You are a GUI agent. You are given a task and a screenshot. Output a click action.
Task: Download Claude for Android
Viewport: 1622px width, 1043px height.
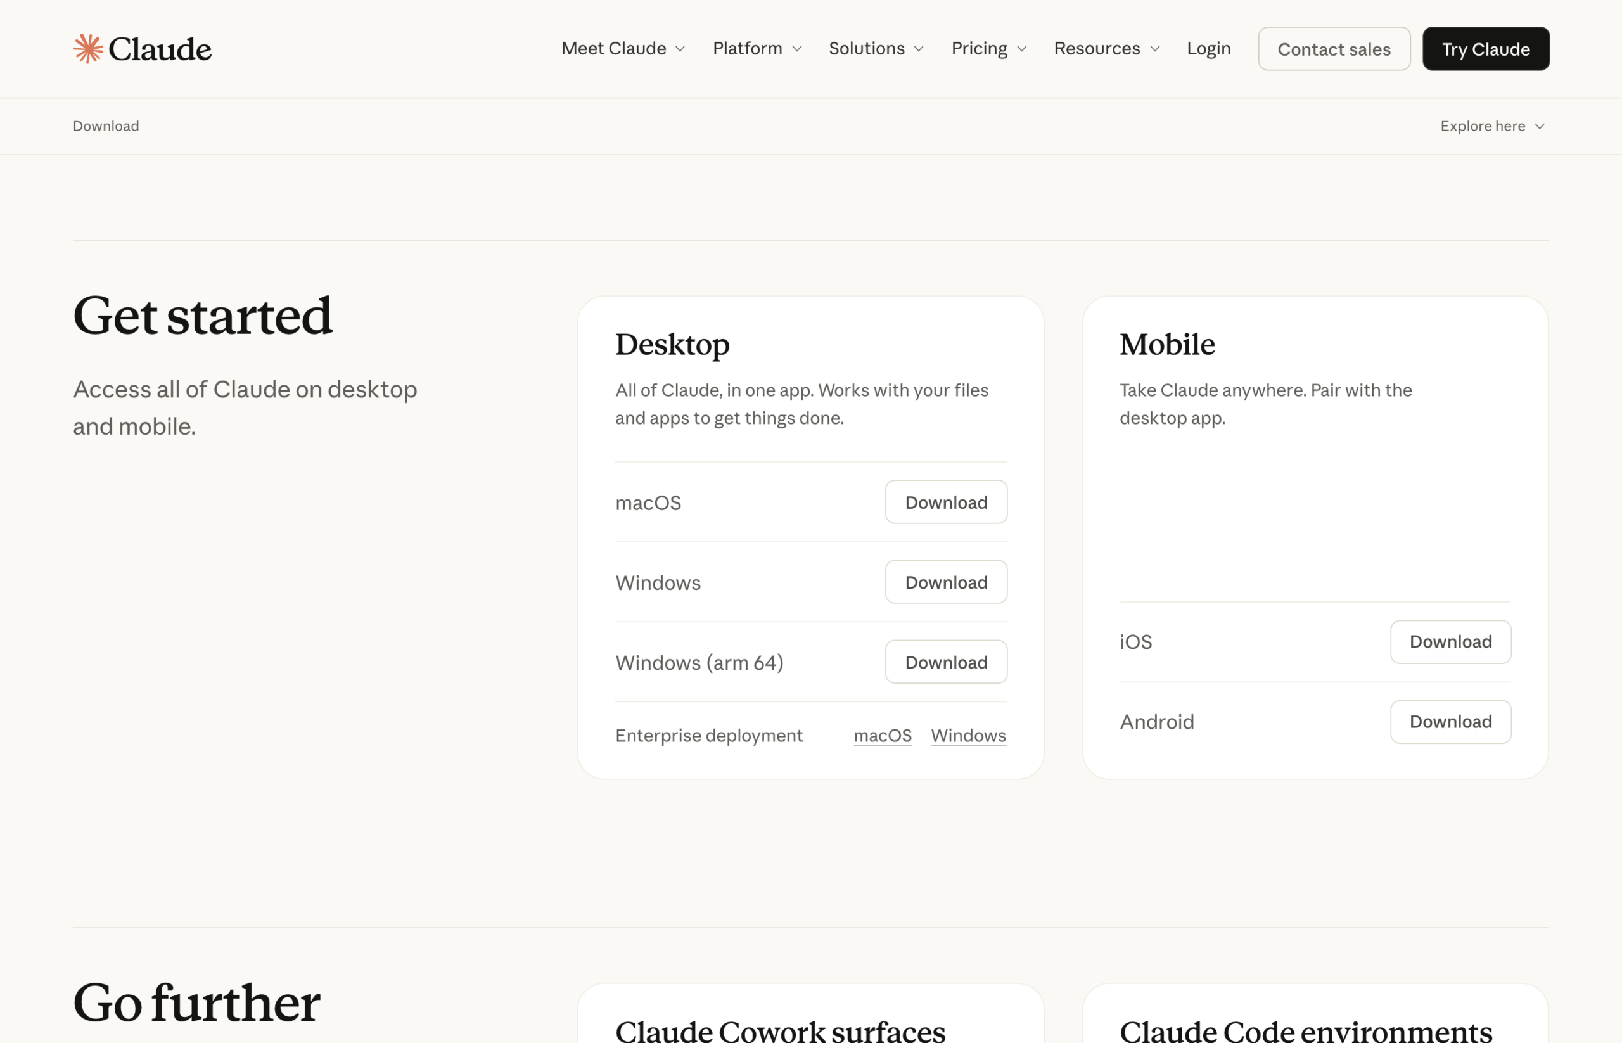[1450, 721]
